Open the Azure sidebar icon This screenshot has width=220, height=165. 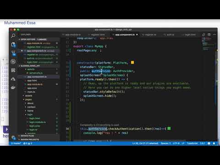click(x=13, y=79)
